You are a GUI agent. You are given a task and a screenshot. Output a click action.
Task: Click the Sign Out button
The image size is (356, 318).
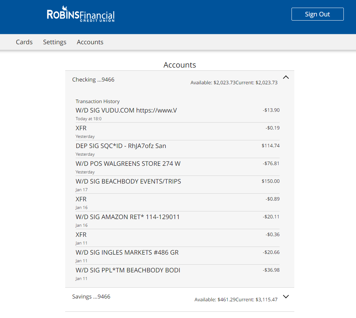tap(317, 14)
